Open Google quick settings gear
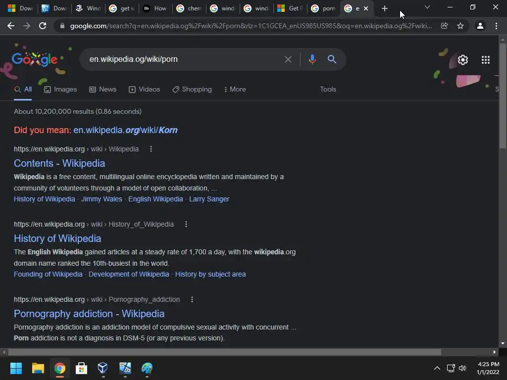 [x=463, y=60]
